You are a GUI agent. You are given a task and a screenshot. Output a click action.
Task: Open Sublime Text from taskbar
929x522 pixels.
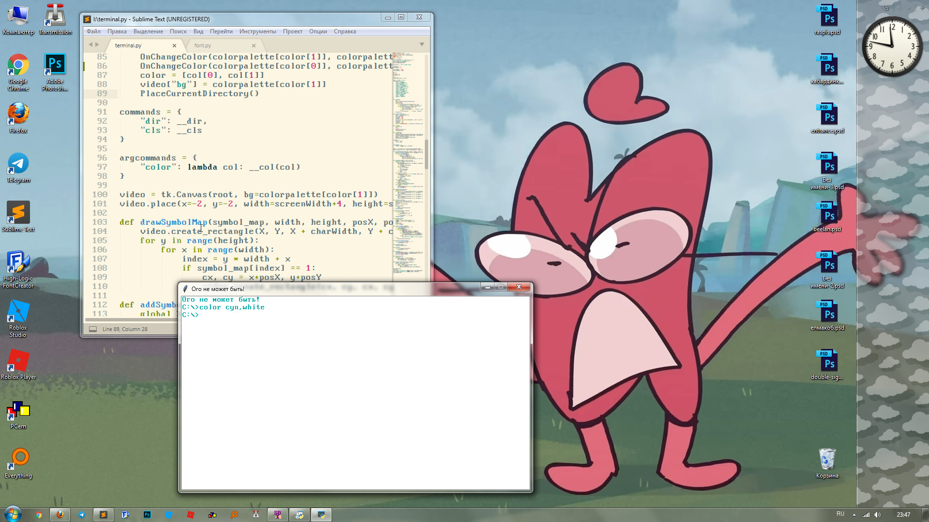pos(103,515)
